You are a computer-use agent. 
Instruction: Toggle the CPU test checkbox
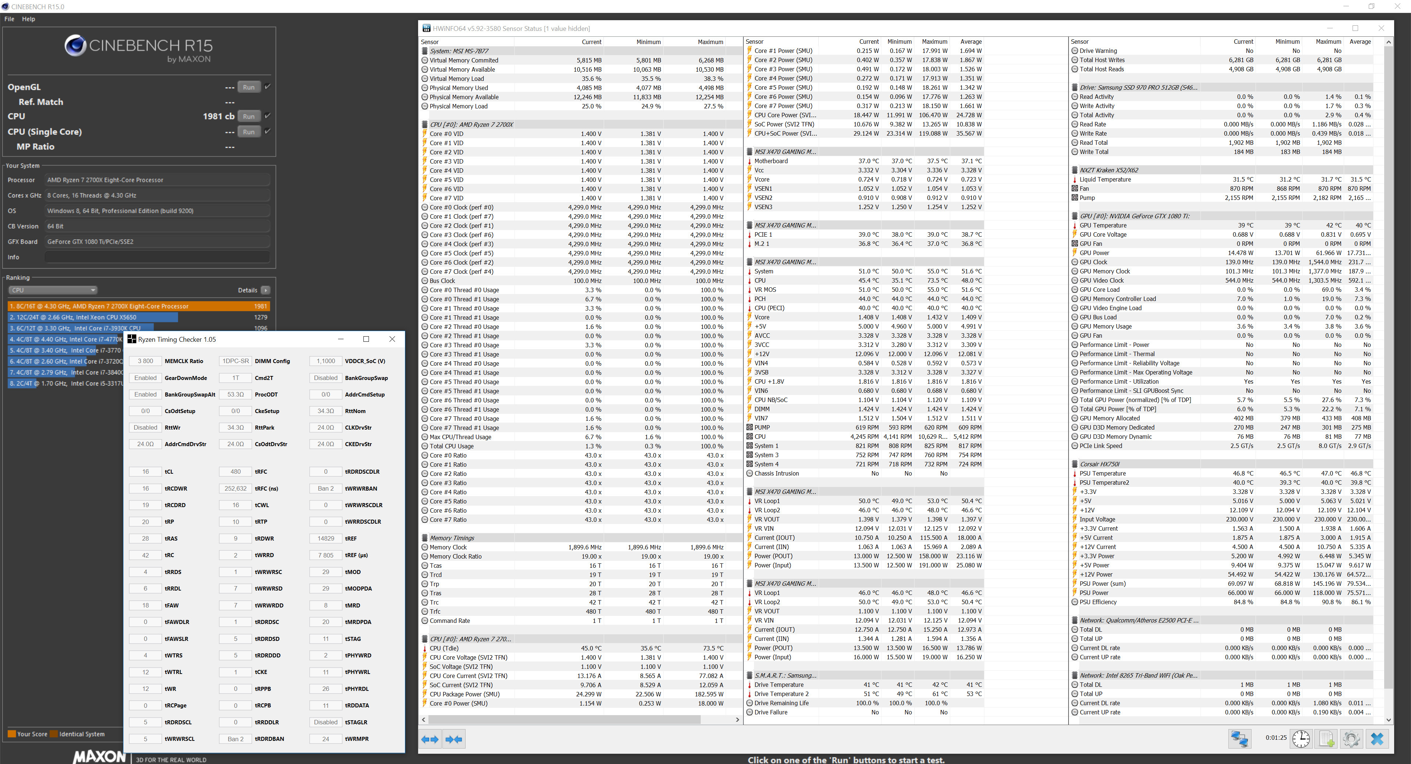click(267, 115)
